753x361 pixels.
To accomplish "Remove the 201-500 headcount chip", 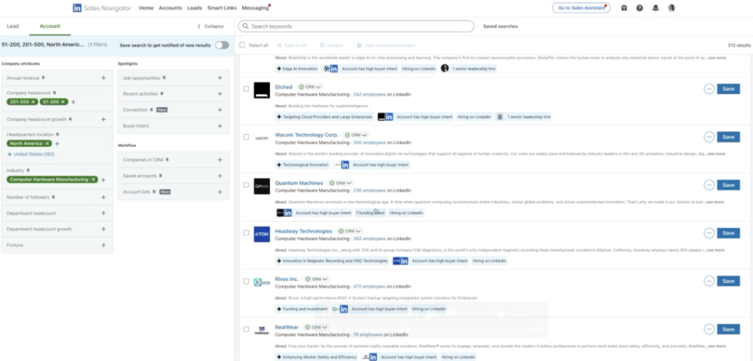I will pos(33,101).
